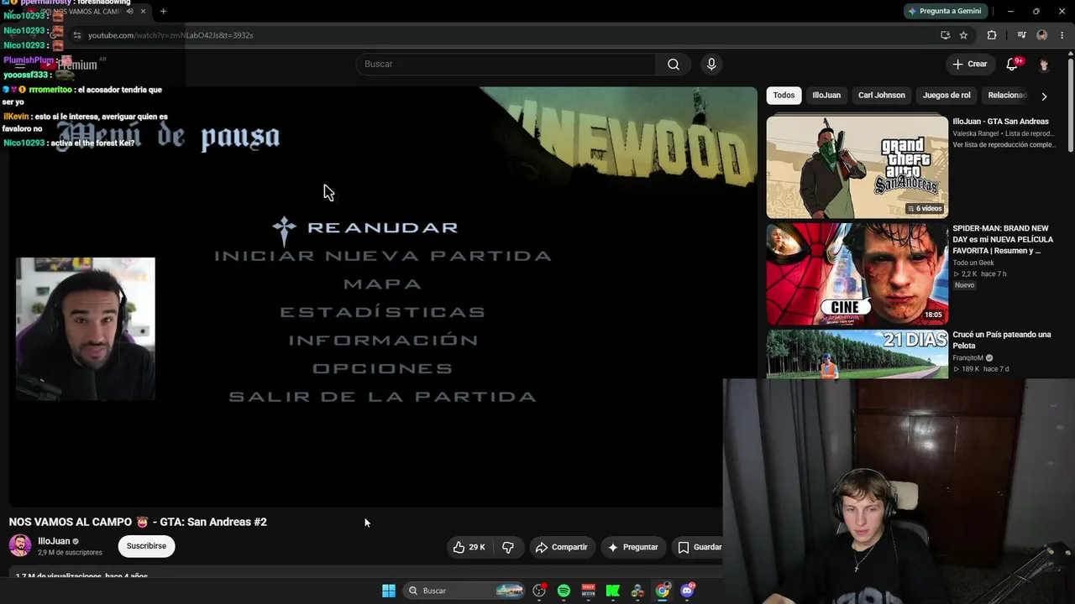Switch to Chrome in the taskbar
The height and width of the screenshot is (604, 1075).
[x=663, y=591]
